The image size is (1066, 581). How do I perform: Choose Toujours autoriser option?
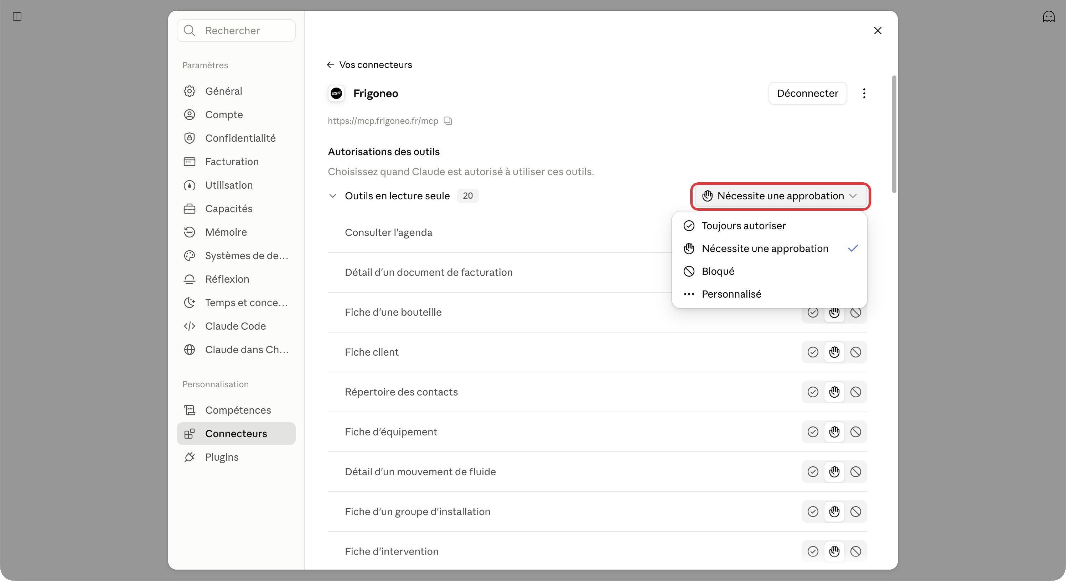[x=769, y=226]
